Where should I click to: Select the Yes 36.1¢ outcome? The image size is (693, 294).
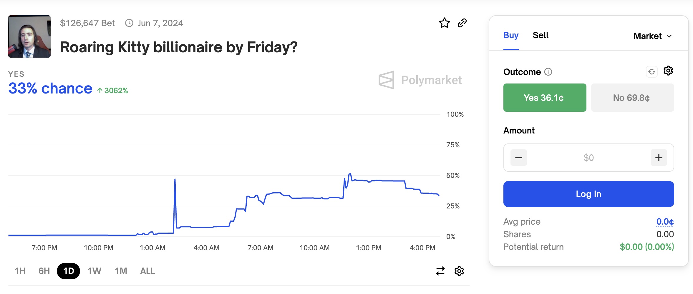click(545, 98)
